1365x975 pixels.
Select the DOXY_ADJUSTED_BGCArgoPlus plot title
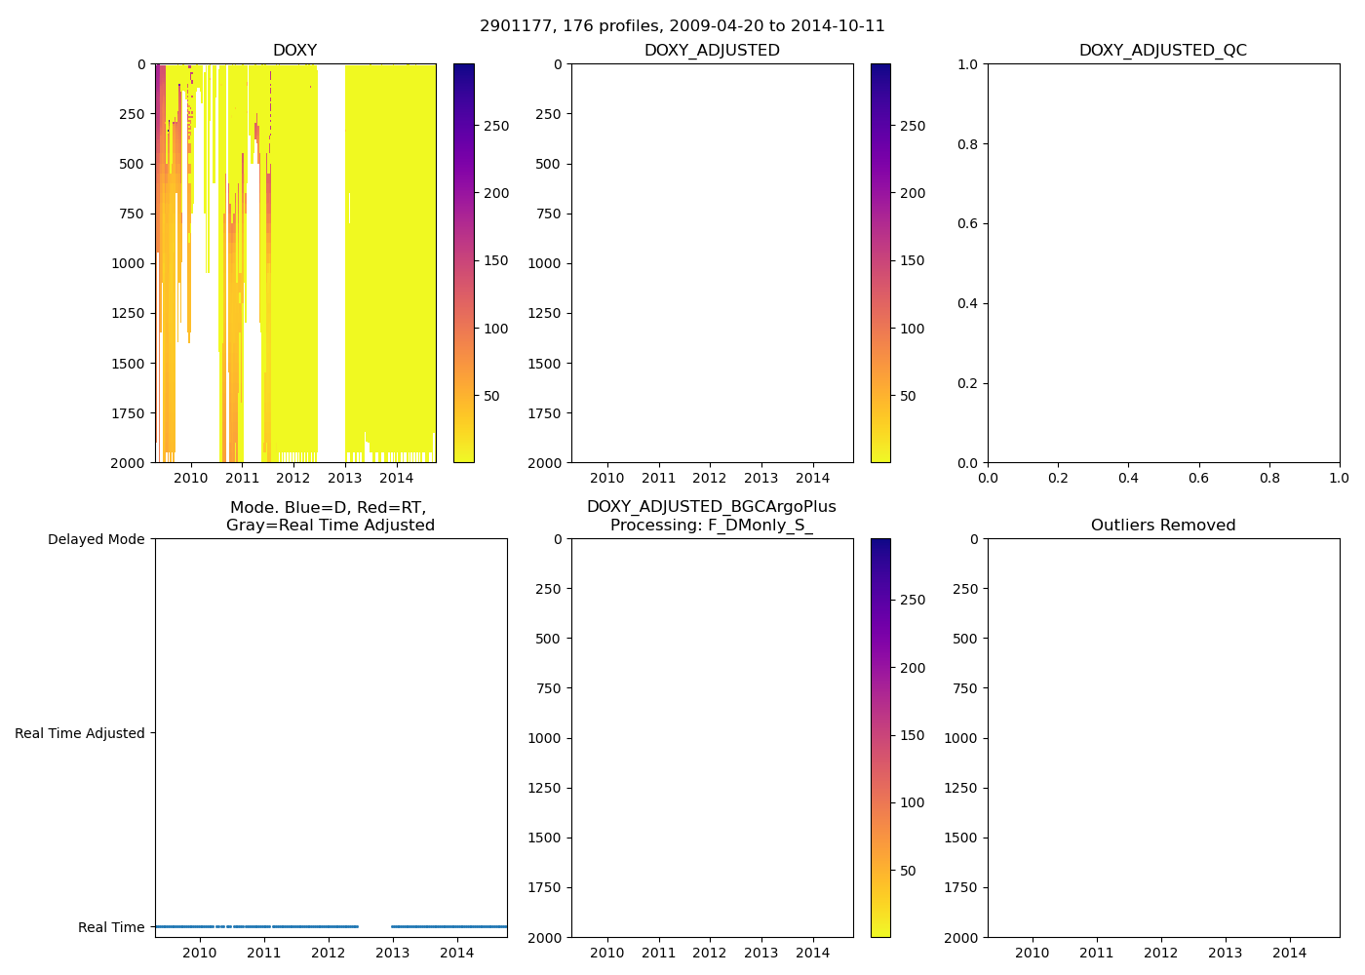coord(711,516)
